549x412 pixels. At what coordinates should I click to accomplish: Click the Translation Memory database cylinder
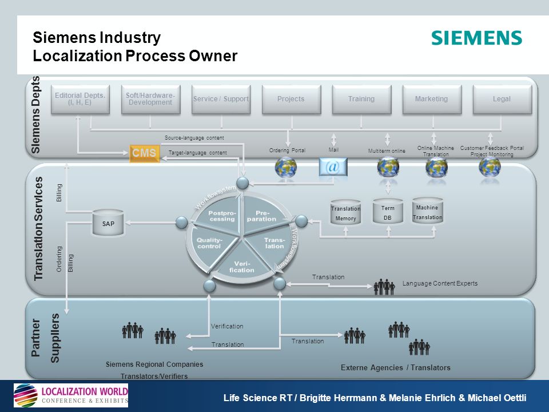click(x=345, y=212)
